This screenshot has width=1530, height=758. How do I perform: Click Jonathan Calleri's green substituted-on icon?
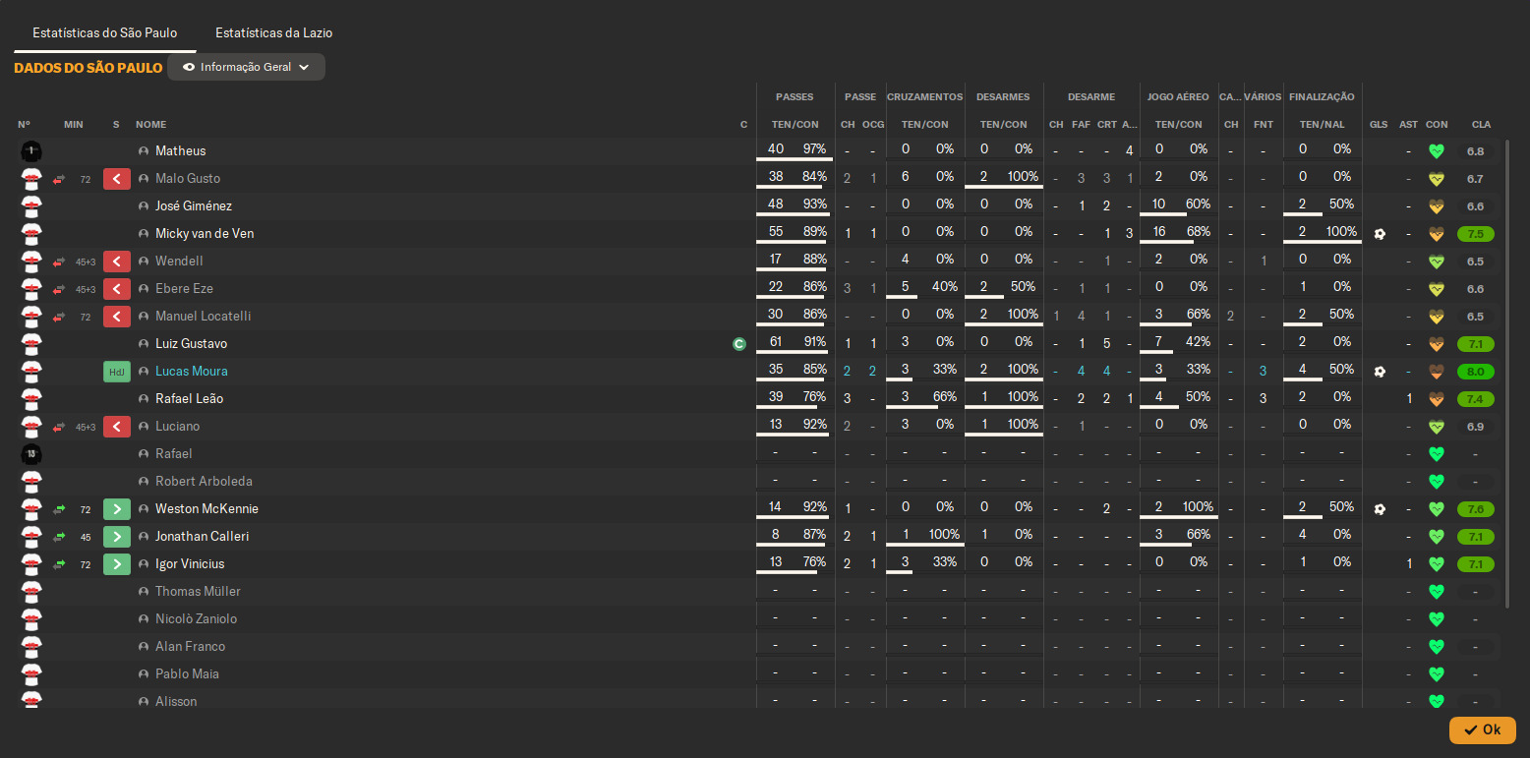click(117, 537)
